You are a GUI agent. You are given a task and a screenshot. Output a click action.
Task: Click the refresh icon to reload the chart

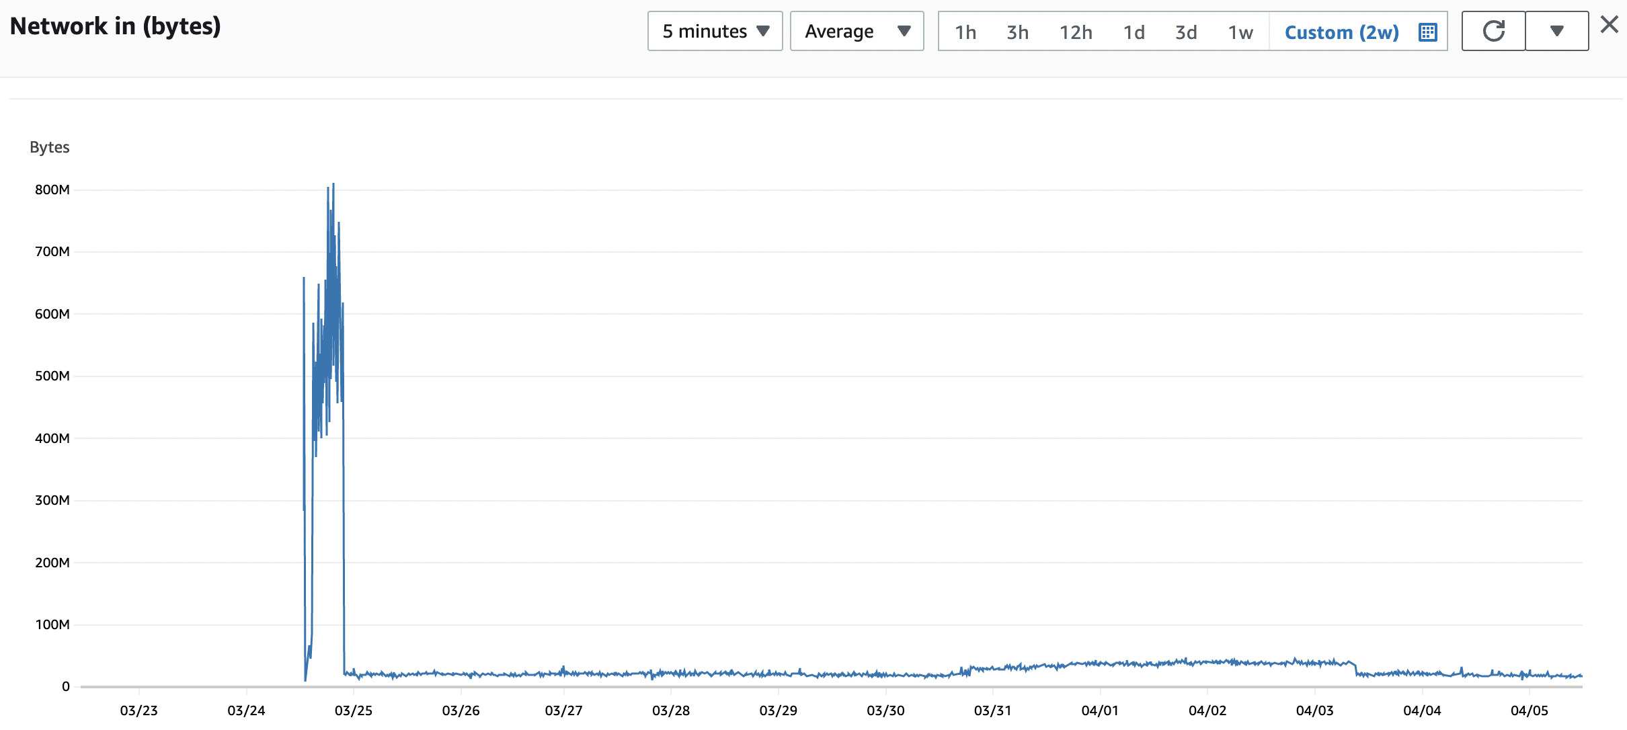[x=1493, y=30]
